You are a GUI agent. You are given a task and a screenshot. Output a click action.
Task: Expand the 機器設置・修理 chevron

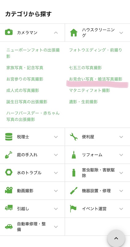pyautogui.click(x=121, y=191)
